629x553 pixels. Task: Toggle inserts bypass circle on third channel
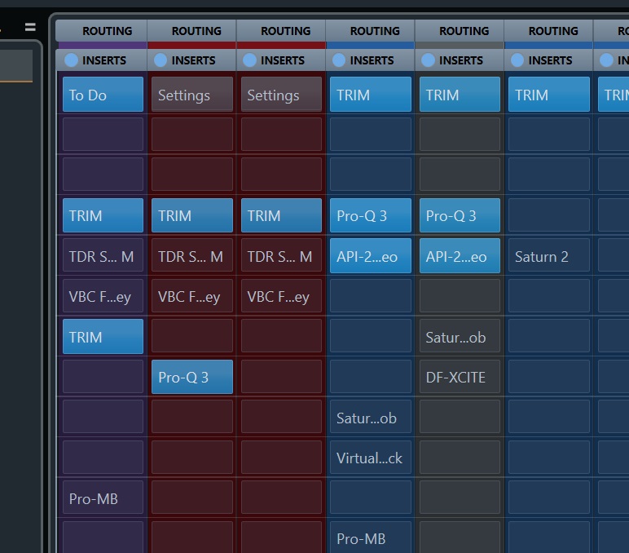(249, 60)
